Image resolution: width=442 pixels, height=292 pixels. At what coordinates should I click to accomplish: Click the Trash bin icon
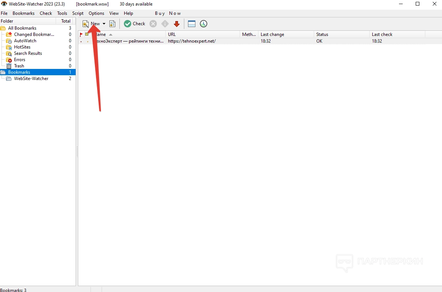coord(9,66)
